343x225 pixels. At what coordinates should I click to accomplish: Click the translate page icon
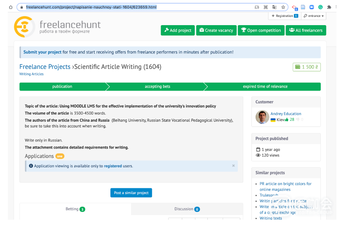(x=274, y=7)
